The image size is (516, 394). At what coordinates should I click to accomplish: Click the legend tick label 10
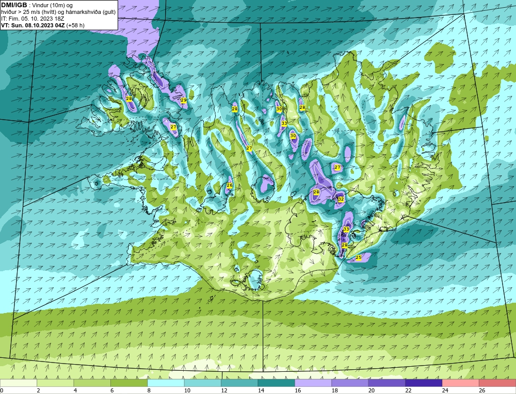click(x=187, y=390)
